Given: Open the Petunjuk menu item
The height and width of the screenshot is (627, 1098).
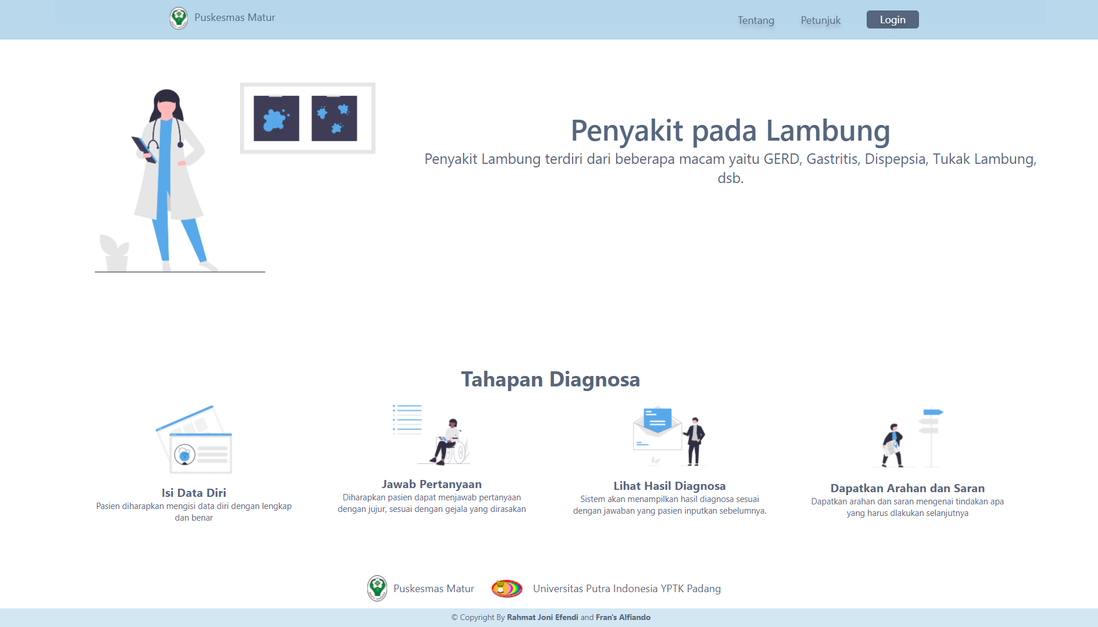Looking at the screenshot, I should tap(820, 20).
